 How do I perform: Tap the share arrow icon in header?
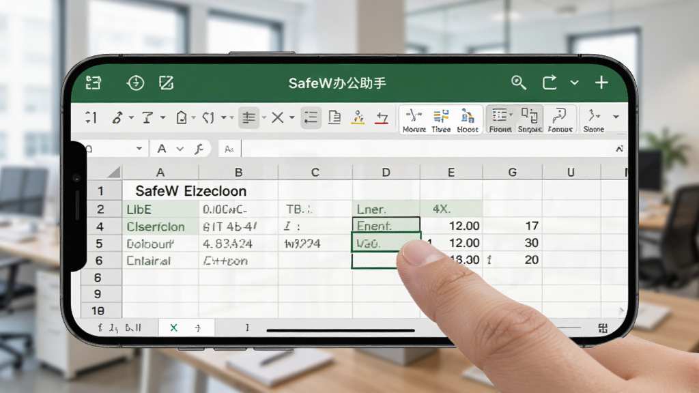(550, 83)
